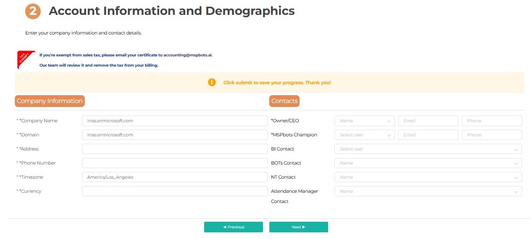Open the NT Contact dropdown

pyautogui.click(x=428, y=177)
